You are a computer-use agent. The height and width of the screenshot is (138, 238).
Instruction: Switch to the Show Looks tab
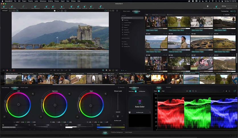(126, 11)
